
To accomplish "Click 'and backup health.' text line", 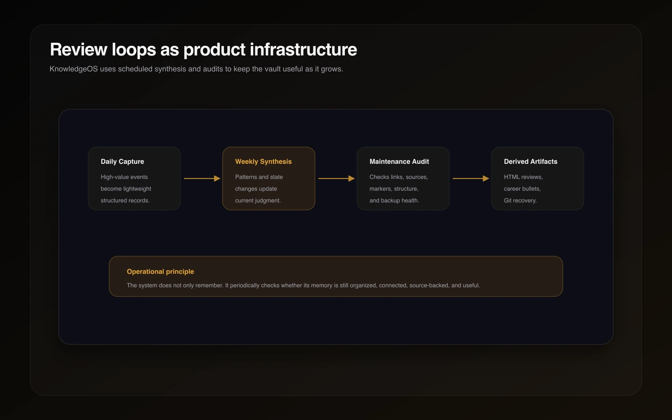I will 394,201.
